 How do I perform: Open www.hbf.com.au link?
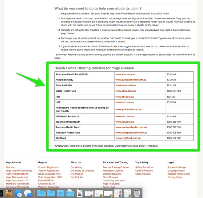tap(125, 97)
